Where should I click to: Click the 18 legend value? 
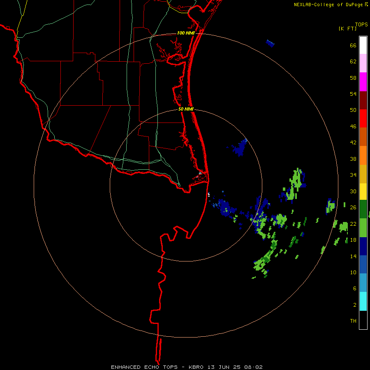pos(353,240)
